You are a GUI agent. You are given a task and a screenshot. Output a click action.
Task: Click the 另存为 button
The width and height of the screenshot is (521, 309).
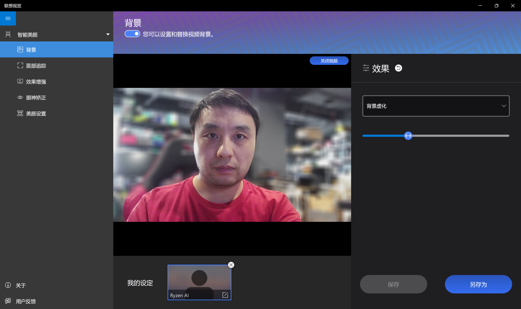point(478,284)
